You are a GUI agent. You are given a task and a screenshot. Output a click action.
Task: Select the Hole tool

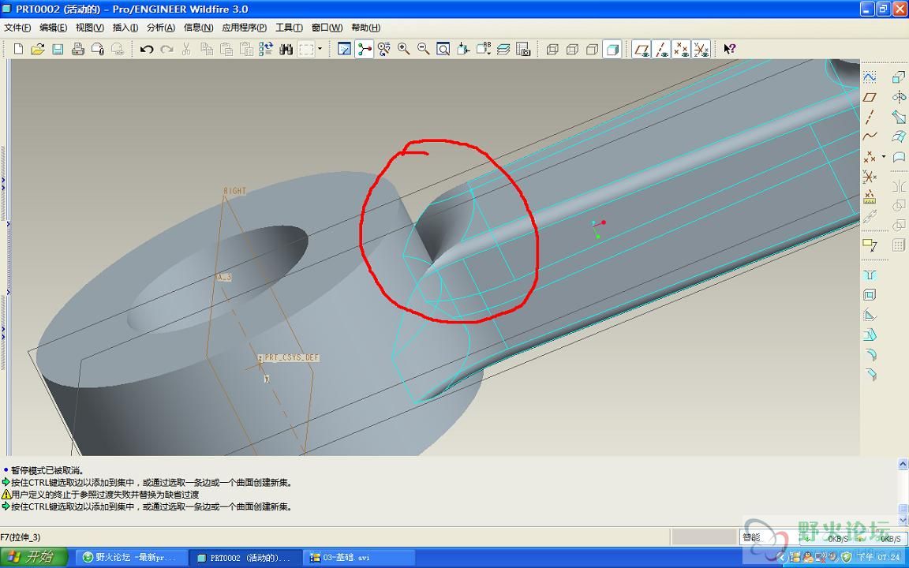coord(870,275)
